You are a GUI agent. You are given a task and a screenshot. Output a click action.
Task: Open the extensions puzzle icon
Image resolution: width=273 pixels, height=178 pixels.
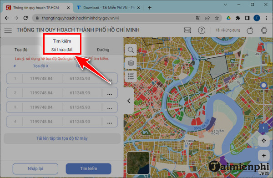238,18
